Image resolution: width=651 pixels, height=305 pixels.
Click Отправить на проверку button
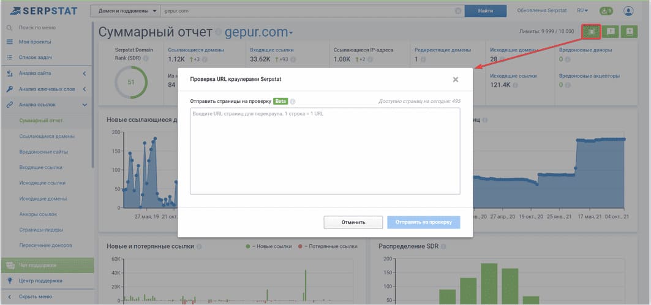pos(423,222)
